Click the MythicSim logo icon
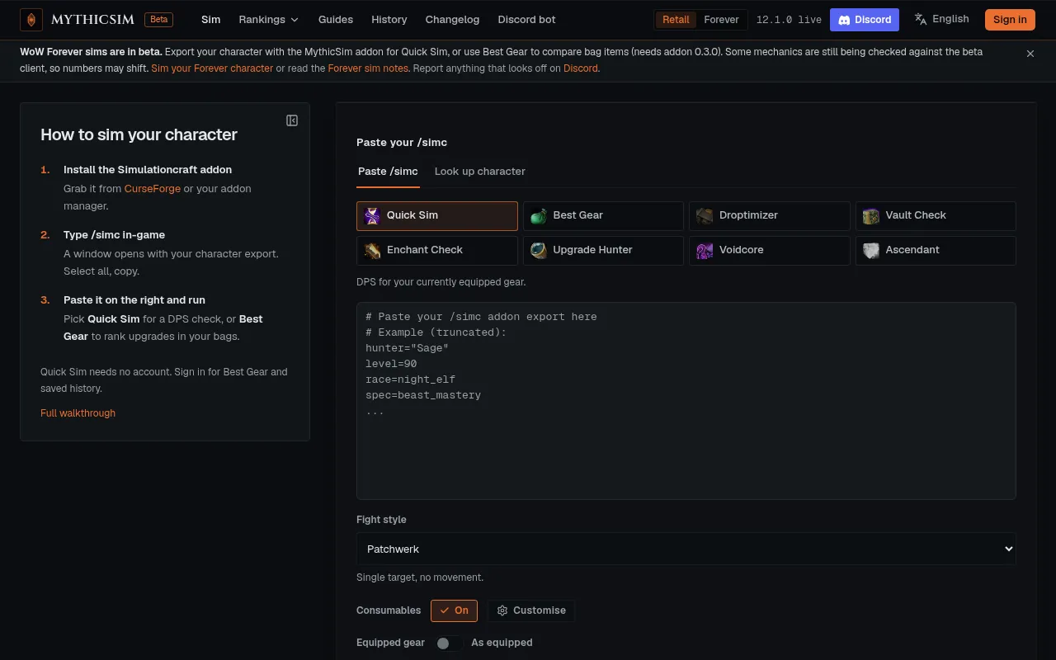The image size is (1056, 660). (x=31, y=20)
